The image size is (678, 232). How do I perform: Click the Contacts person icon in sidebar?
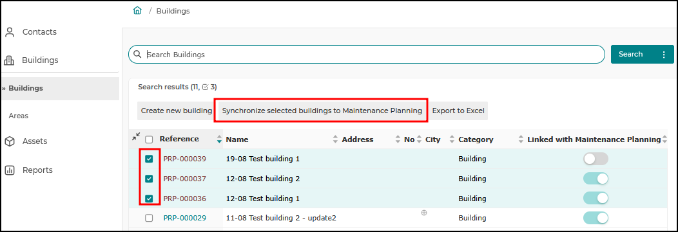[x=10, y=32]
